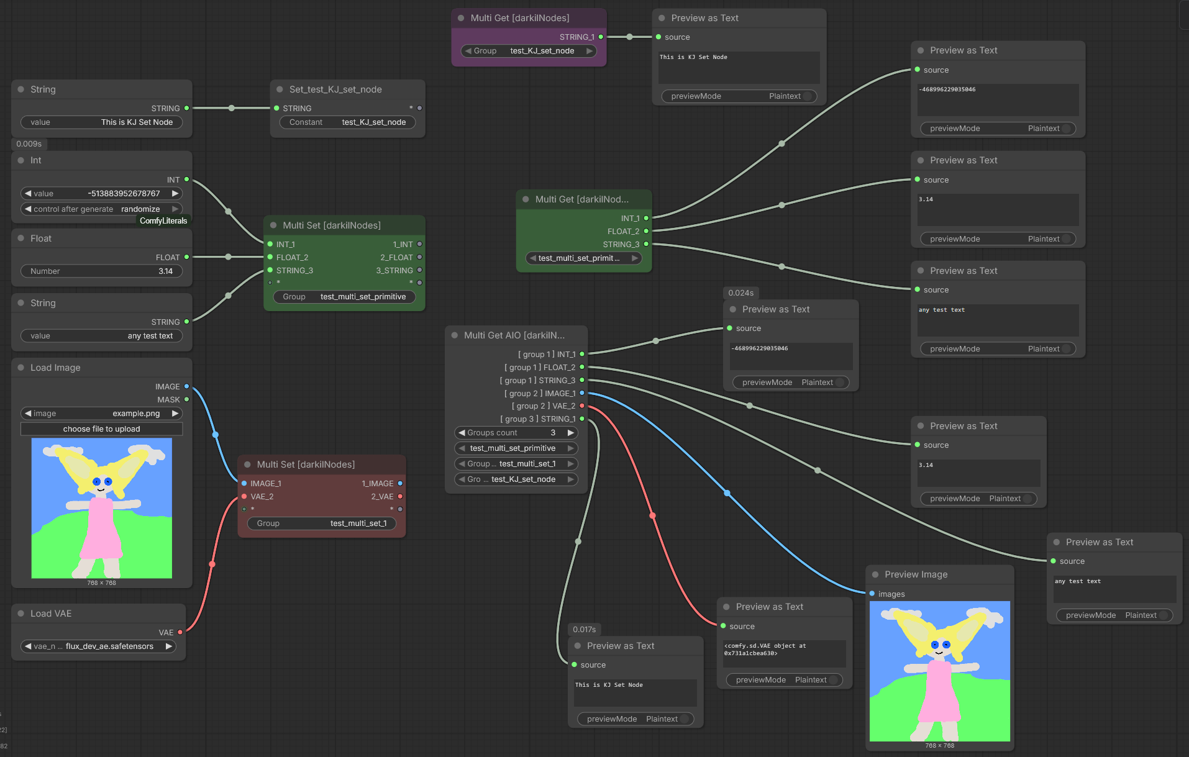The width and height of the screenshot is (1189, 757).
Task: Collapse the Preview Image node via title dot
Action: tap(875, 574)
